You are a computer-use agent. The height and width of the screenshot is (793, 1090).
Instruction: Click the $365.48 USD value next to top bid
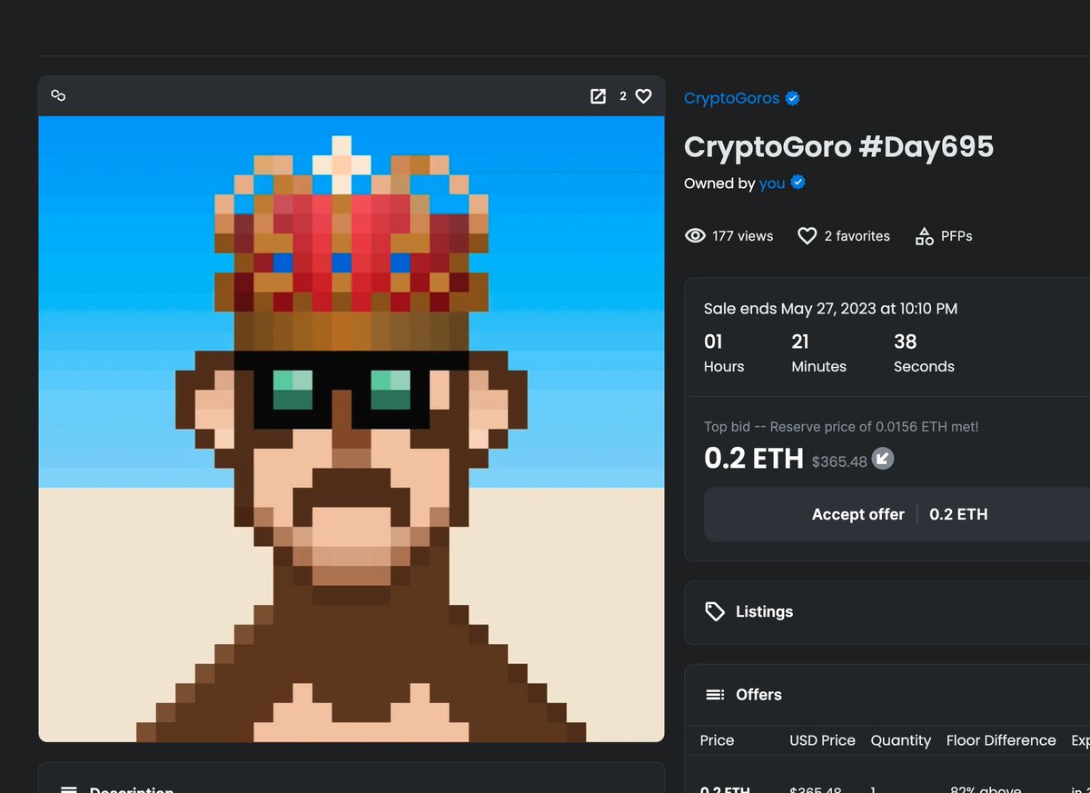(x=839, y=461)
